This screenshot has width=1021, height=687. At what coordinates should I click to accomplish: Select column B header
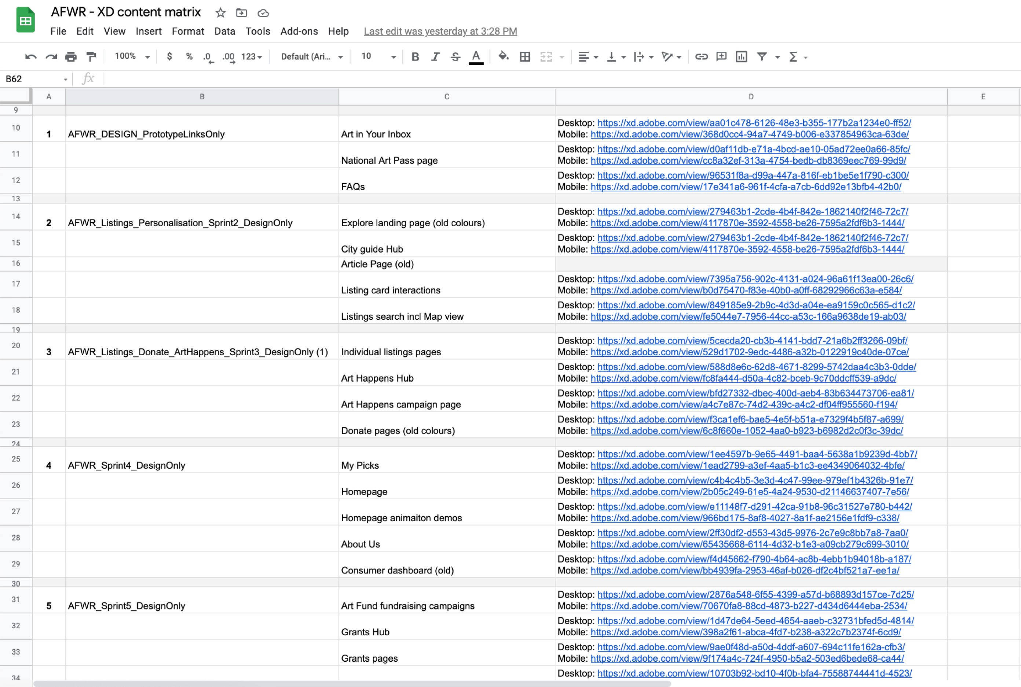(x=202, y=96)
